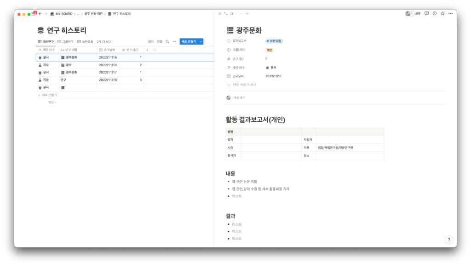This screenshot has height=266, width=471.
Task: Open the top-right more options icon
Action: tap(449, 14)
